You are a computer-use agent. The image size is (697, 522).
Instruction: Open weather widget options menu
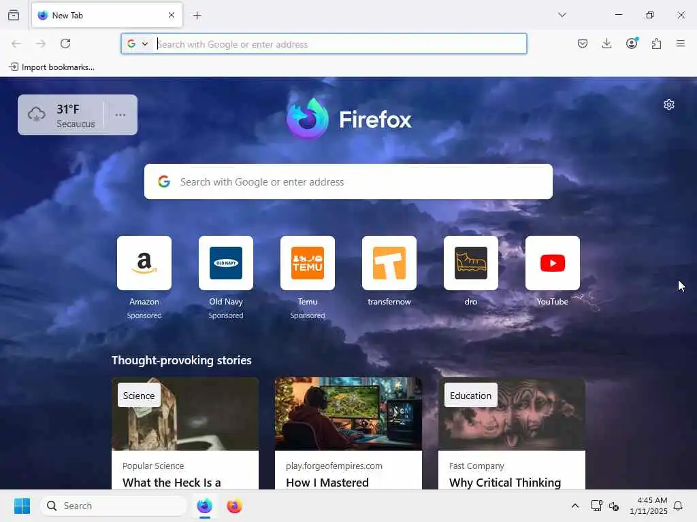pyautogui.click(x=120, y=115)
